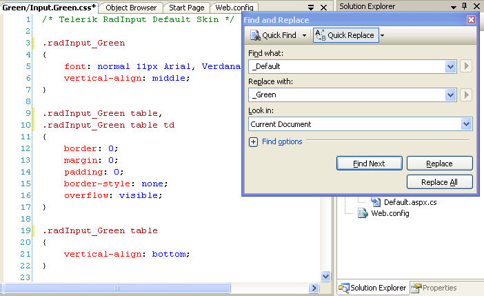Open the Look in scope dropdown
This screenshot has height=296, width=484.
(467, 124)
